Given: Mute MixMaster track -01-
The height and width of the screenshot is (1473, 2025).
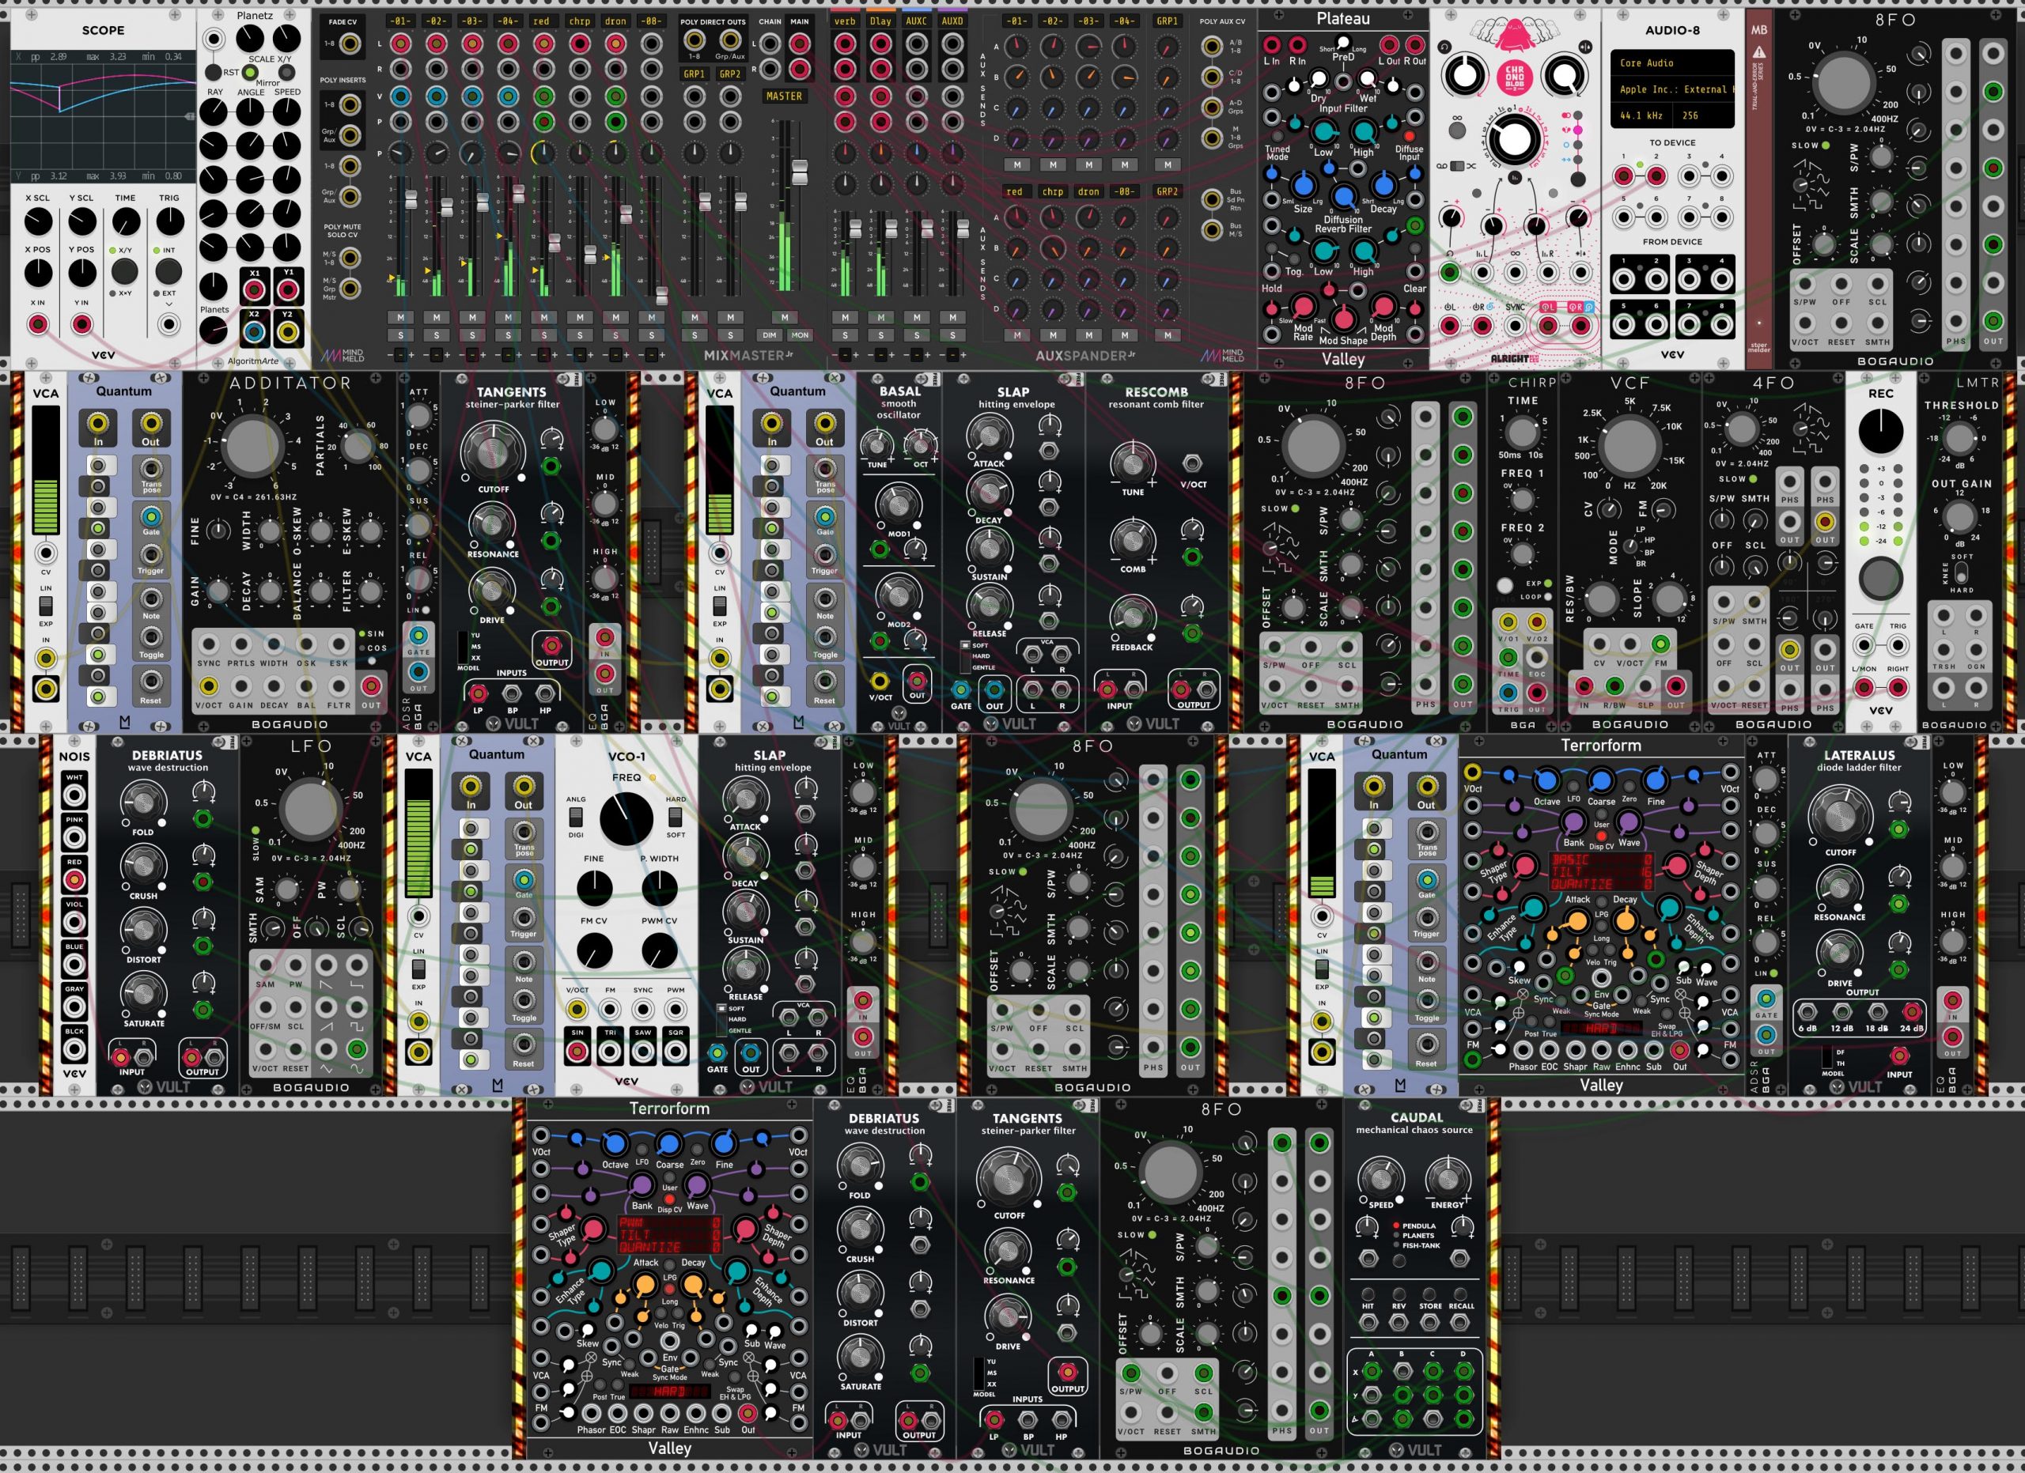Looking at the screenshot, I should coord(400,317).
